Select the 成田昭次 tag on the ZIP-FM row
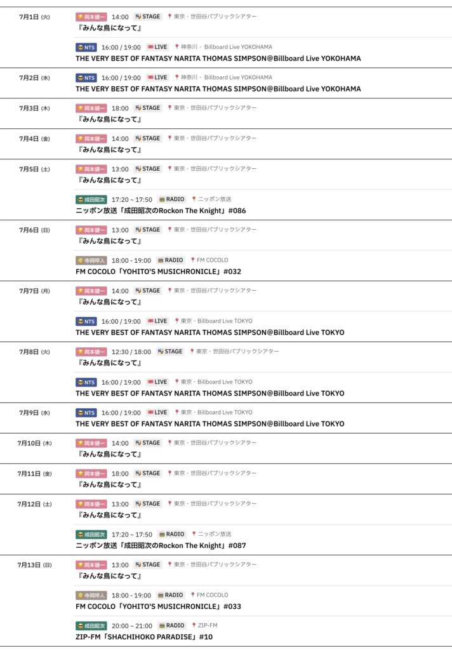Image resolution: width=452 pixels, height=650 pixels. coord(91,625)
